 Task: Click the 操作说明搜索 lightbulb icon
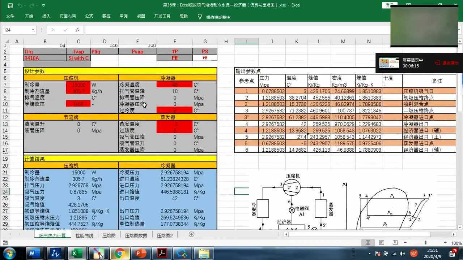pos(200,16)
